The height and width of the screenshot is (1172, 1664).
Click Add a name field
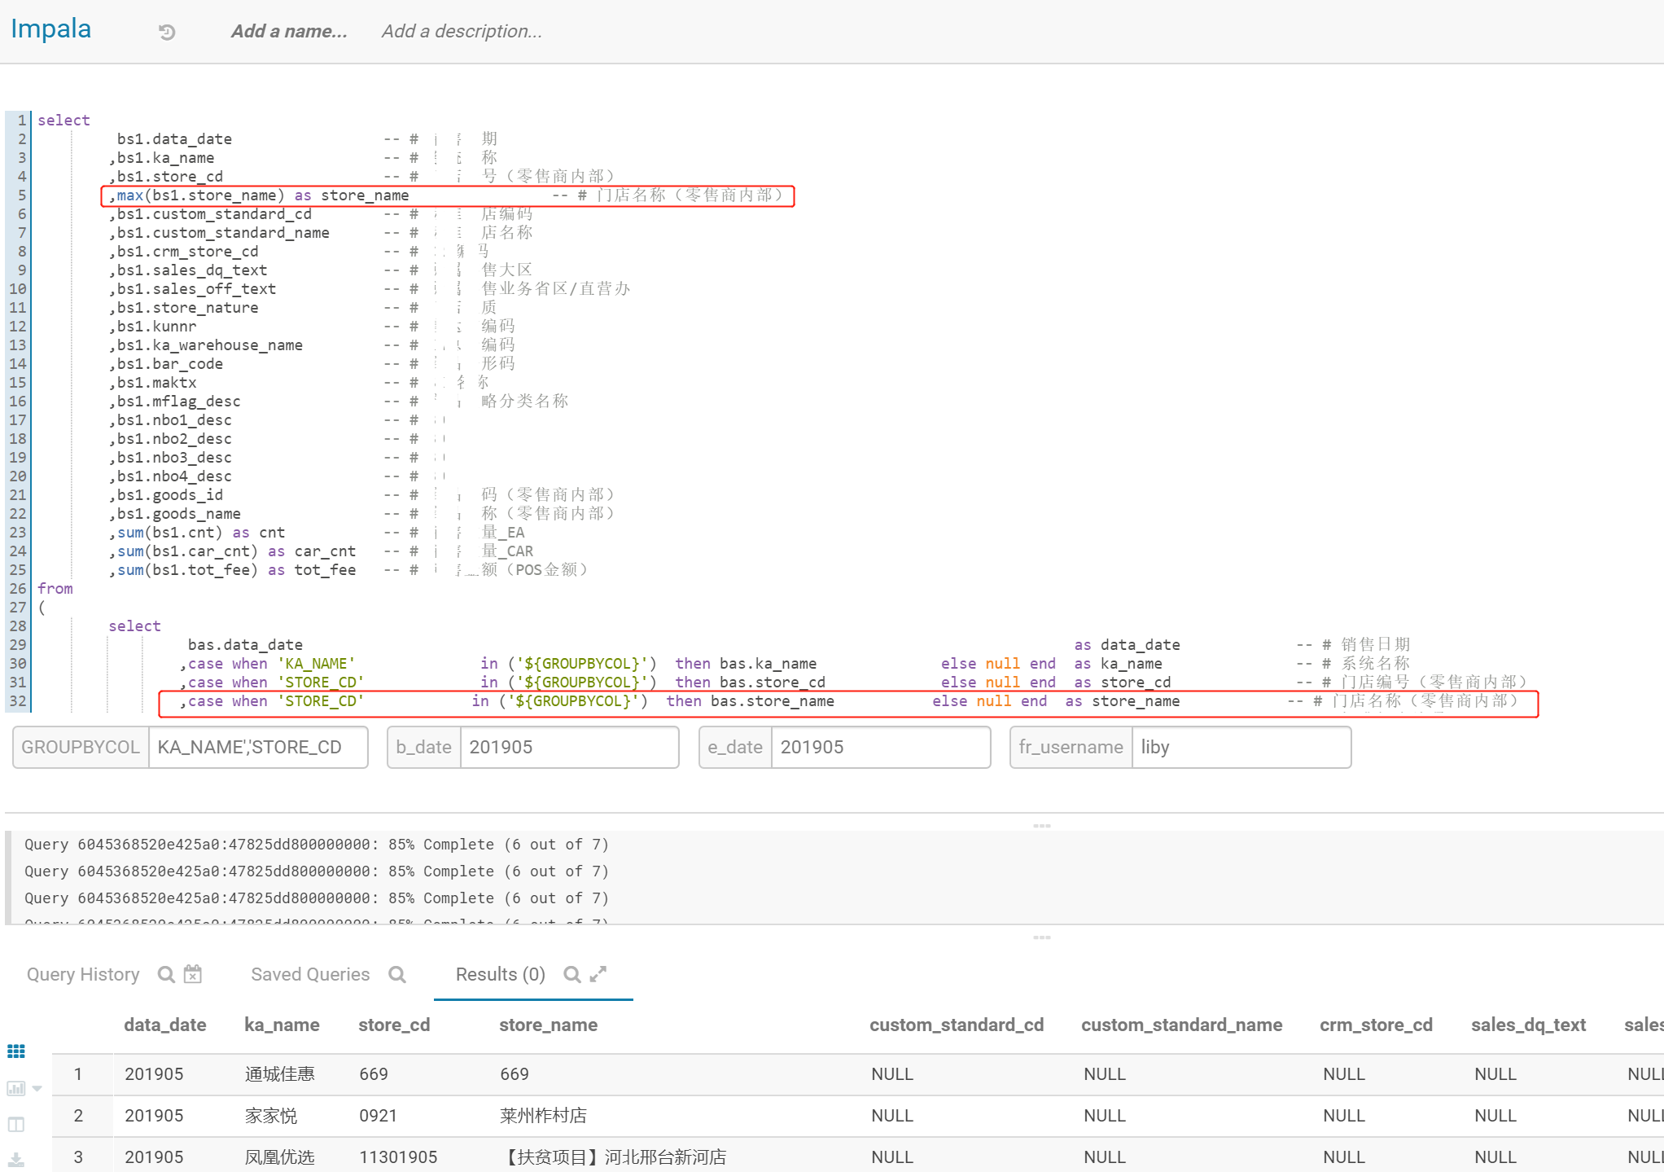point(289,31)
